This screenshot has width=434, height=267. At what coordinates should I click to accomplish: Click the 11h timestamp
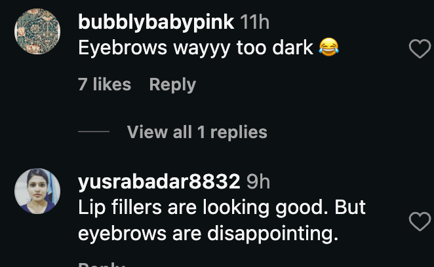click(x=254, y=22)
